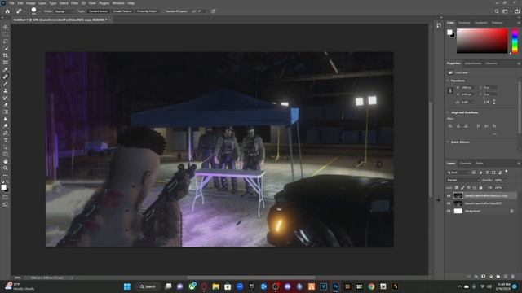Click the foreground color swatch in toolbar
522x293 pixels.
(x=3, y=187)
